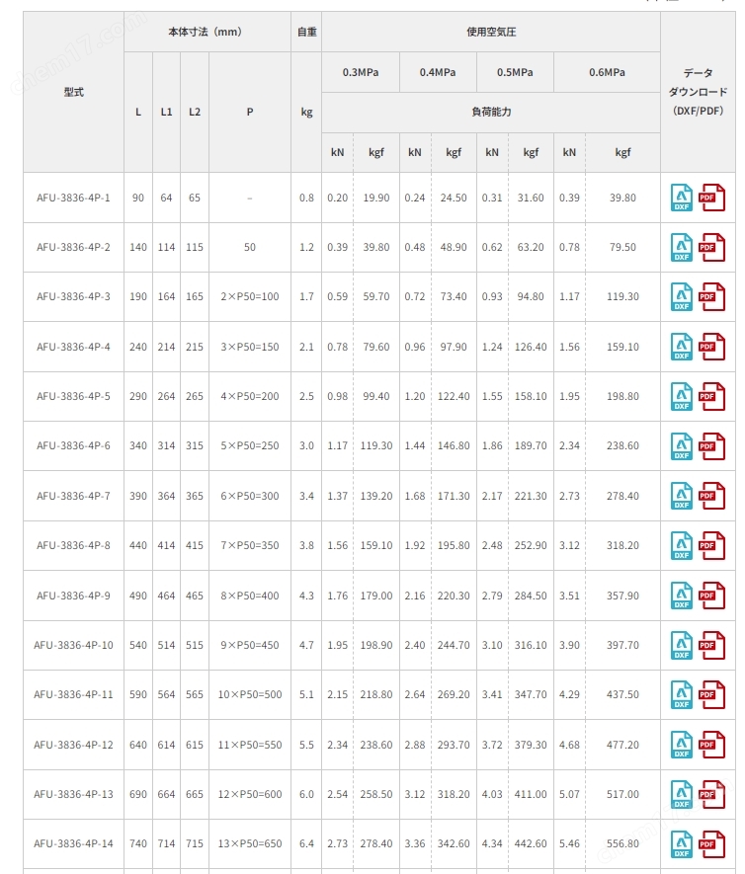
Task: Download PDF file for AFU-3836-4P-3
Action: pyautogui.click(x=711, y=297)
